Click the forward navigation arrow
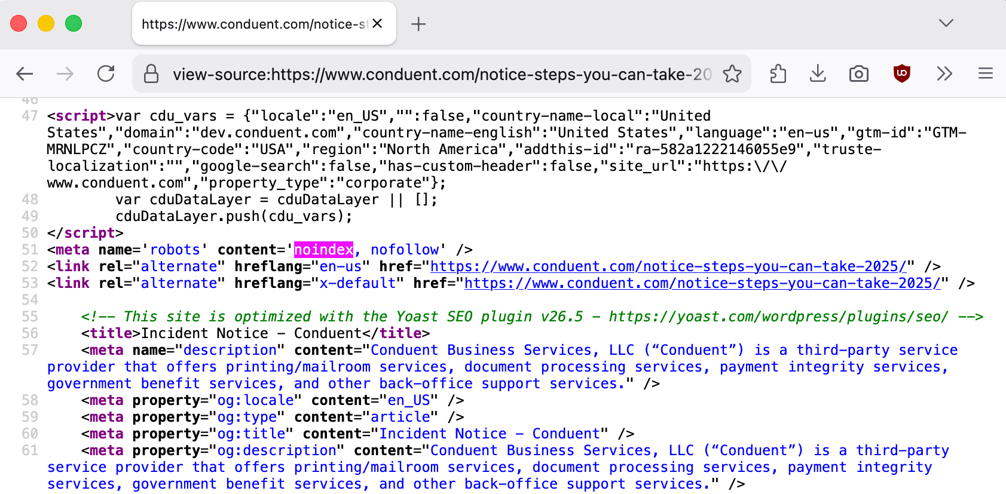This screenshot has width=1006, height=494. click(65, 74)
